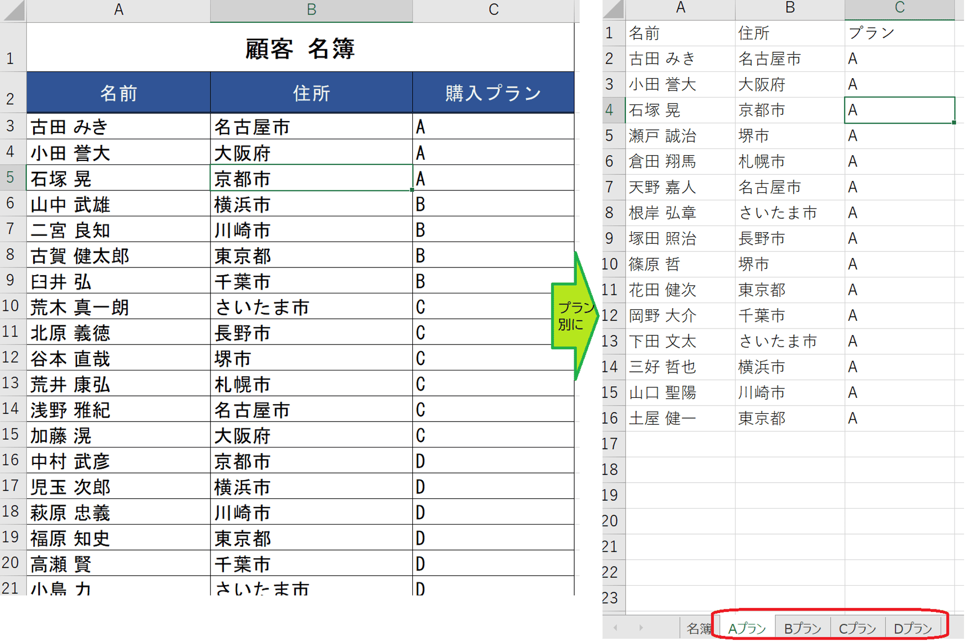Viewport: 969px width, 641px height.
Task: Click the select-all corner of the Aプラン sheet
Action: (x=614, y=9)
